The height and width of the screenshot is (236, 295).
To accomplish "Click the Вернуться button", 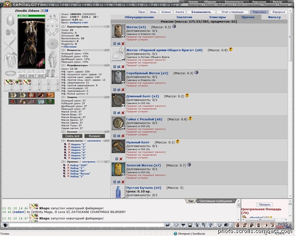I will pyautogui.click(x=279, y=12).
